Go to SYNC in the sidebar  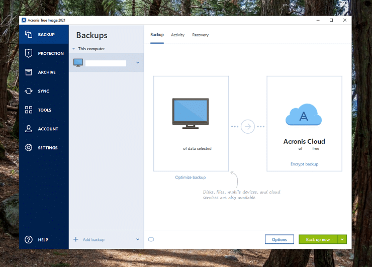(x=43, y=91)
